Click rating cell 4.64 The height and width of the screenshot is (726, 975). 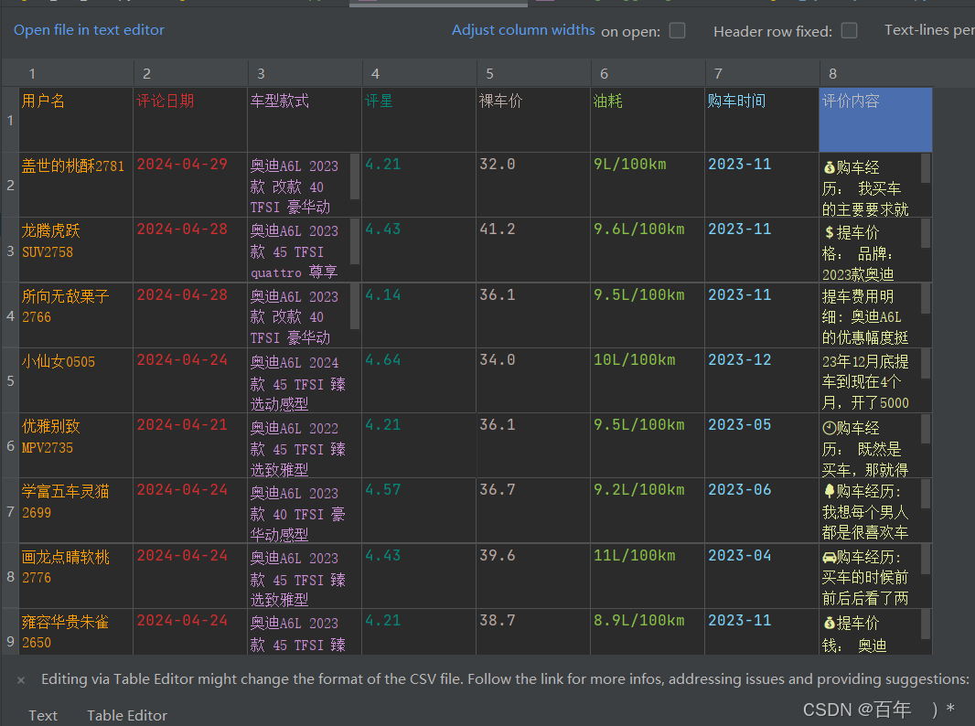pos(419,380)
